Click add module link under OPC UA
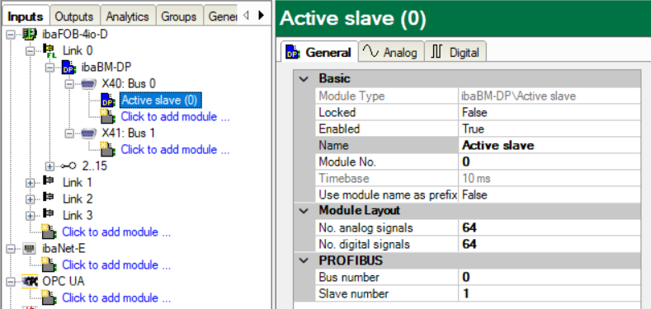This screenshot has width=651, height=309. click(116, 297)
